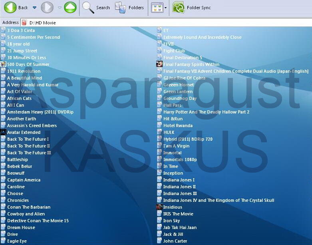This screenshot has height=245, width=312.
Task: Select the 5 Centimenter Per Second folder name
Action: click(x=34, y=37)
